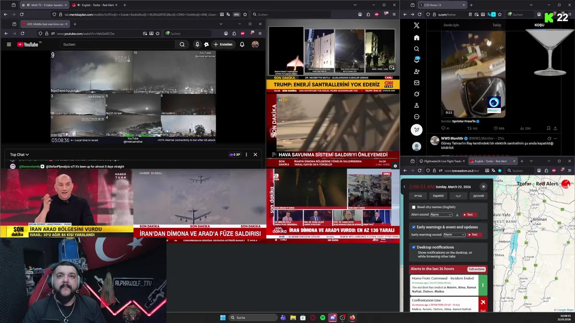Image resolution: width=575 pixels, height=323 pixels.
Task: Reload the YouTube browser window page
Action: 22,34
